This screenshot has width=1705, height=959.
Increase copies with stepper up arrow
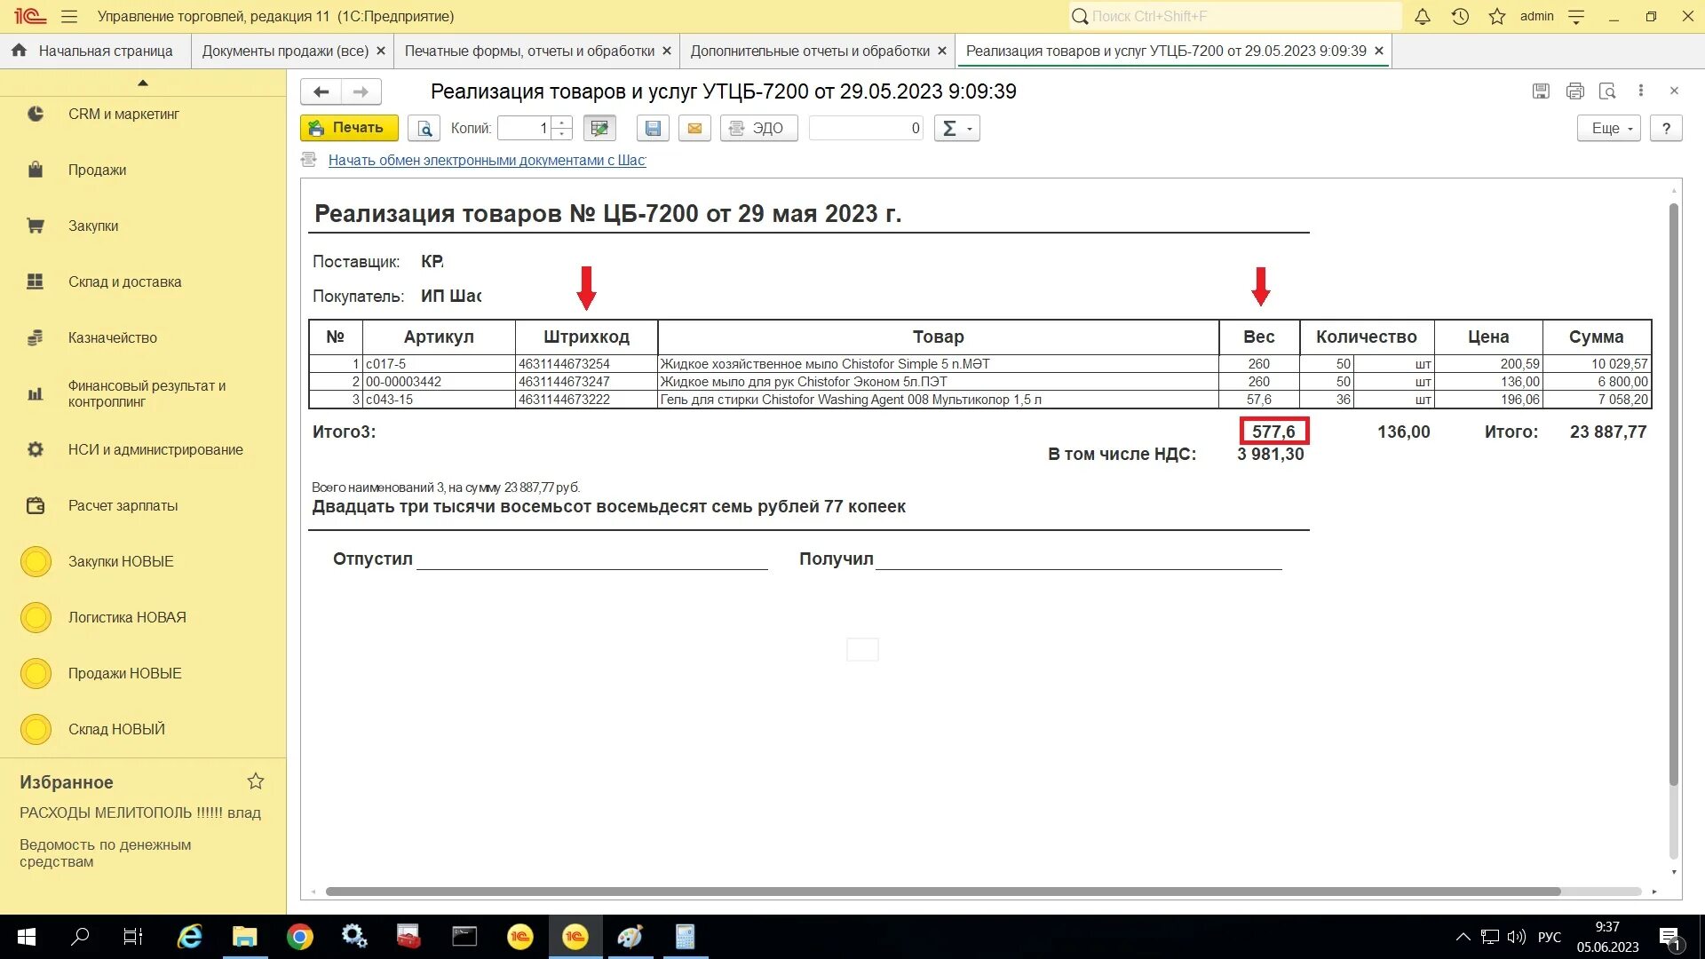[x=561, y=123]
